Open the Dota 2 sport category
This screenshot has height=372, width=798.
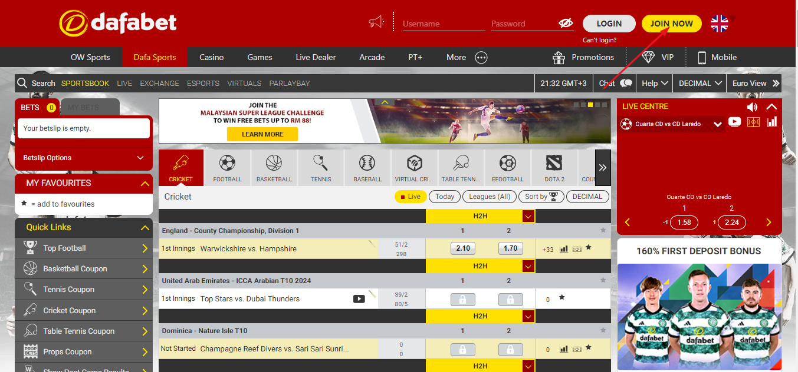(x=554, y=167)
